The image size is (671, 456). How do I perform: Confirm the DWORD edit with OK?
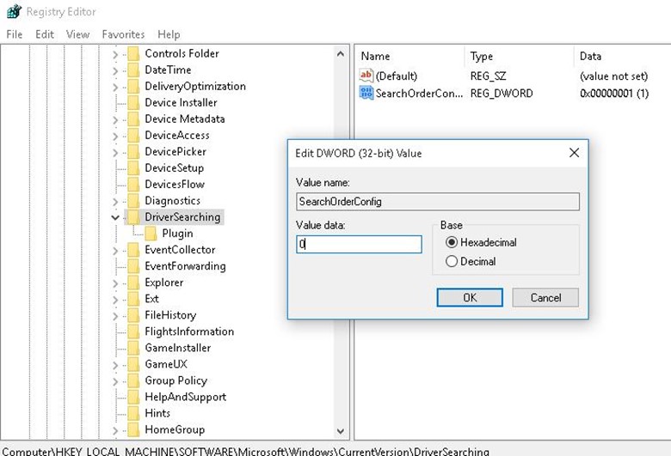point(470,297)
